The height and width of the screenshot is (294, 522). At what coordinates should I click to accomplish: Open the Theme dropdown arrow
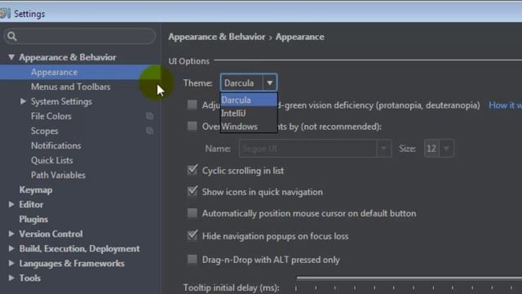(x=270, y=82)
